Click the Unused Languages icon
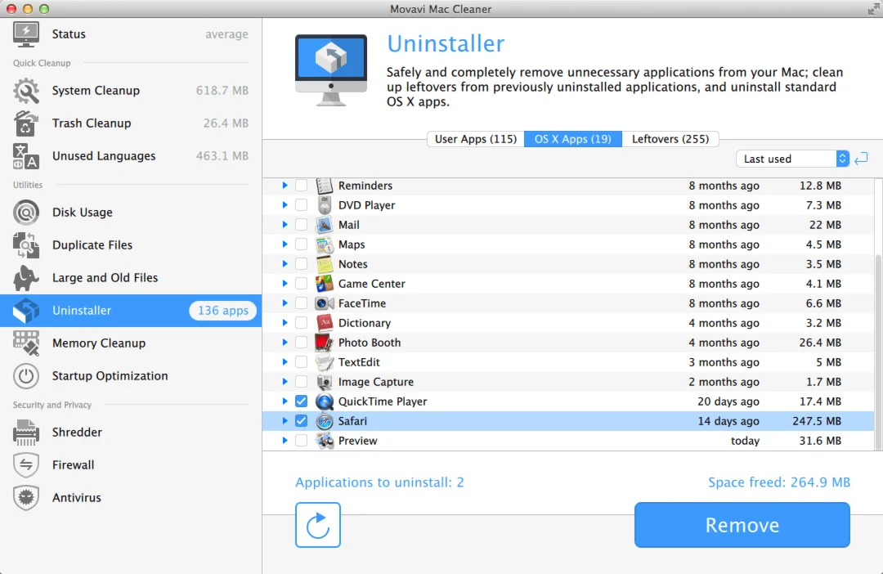The width and height of the screenshot is (883, 574). click(x=26, y=156)
